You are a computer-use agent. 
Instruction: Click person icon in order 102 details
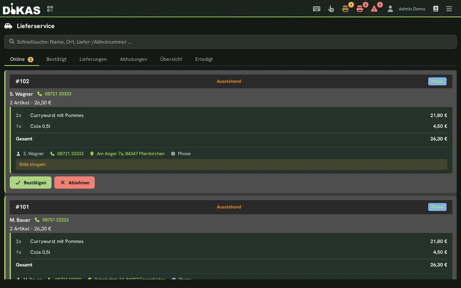(x=18, y=154)
